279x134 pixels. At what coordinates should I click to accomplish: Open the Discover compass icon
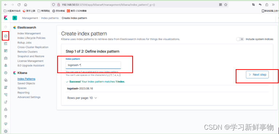[x=6, y=36]
